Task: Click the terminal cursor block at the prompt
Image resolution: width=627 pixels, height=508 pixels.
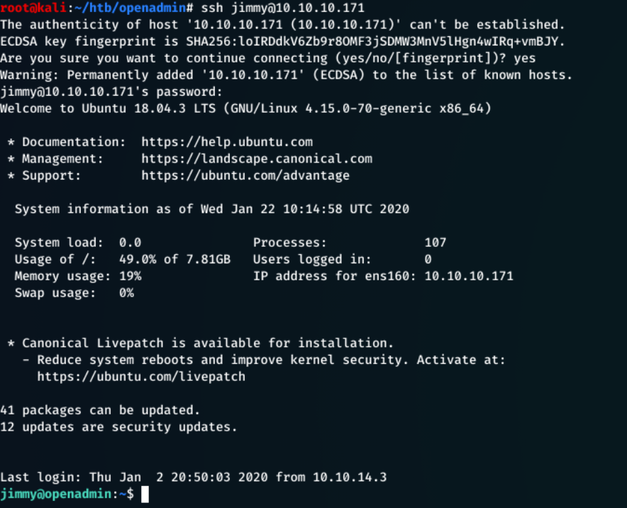Action: point(145,494)
